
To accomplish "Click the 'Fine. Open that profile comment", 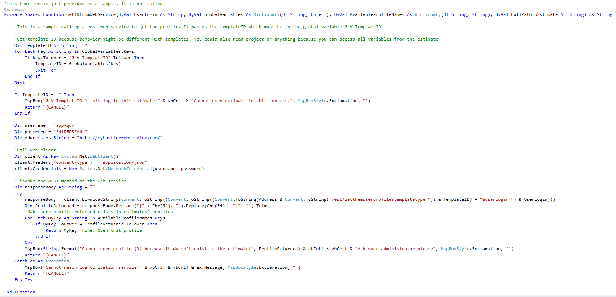I will (x=111, y=230).
